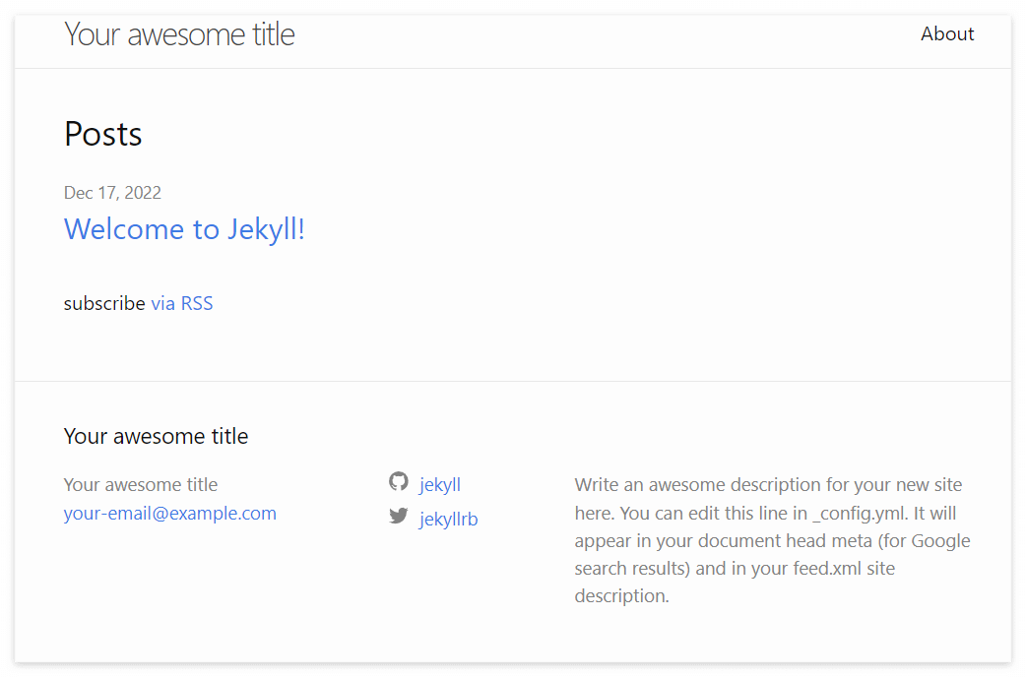This screenshot has height=677, width=1026.
Task: Click the word subscribe before the RSS link
Action: click(104, 303)
